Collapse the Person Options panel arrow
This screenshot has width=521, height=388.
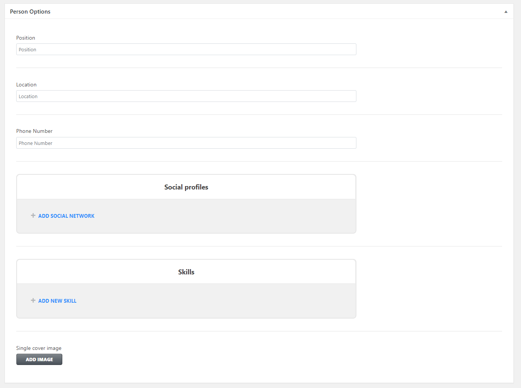coord(506,12)
